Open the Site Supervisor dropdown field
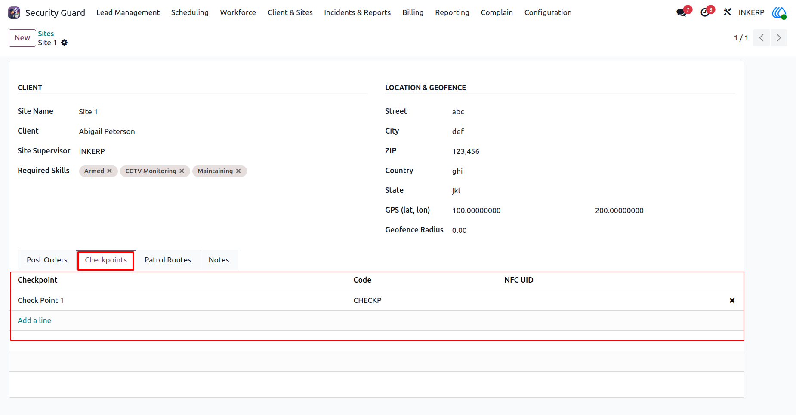The width and height of the screenshot is (796, 415). 223,151
